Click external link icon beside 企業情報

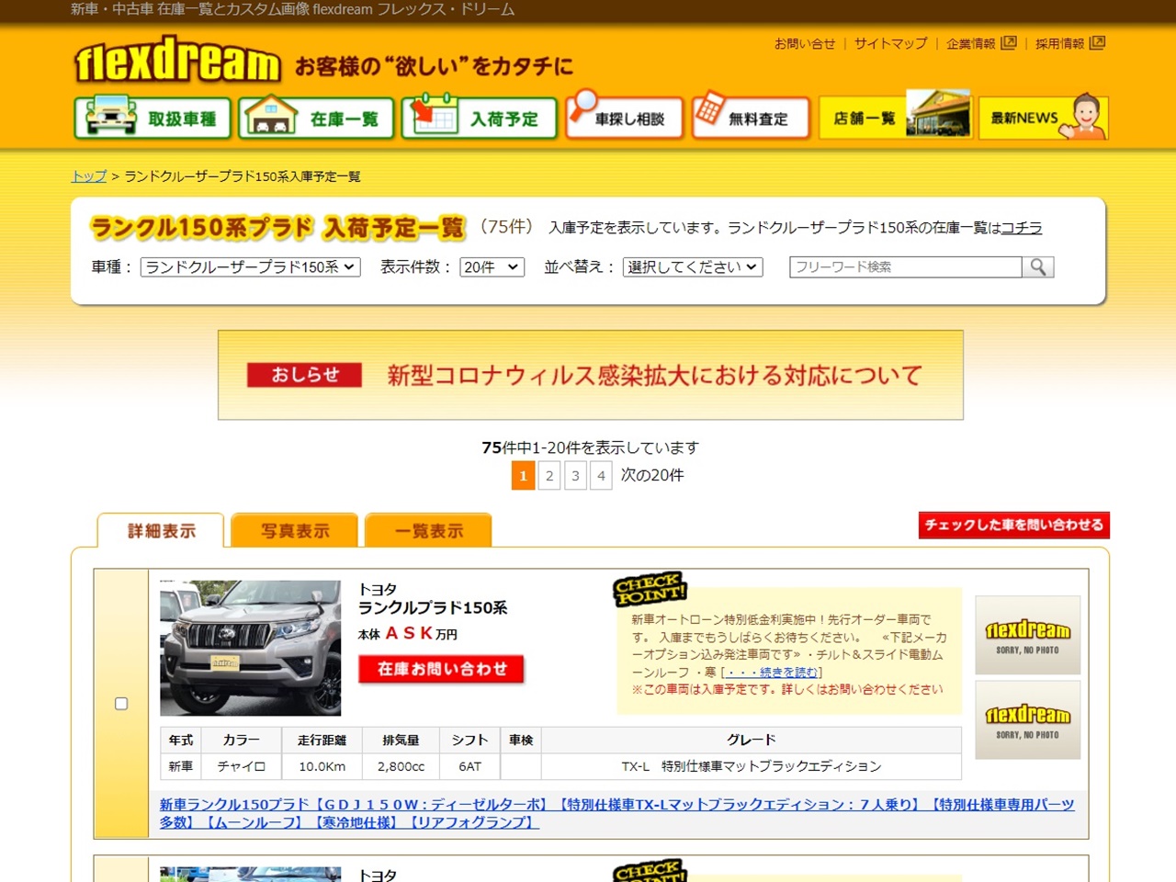pos(1009,42)
